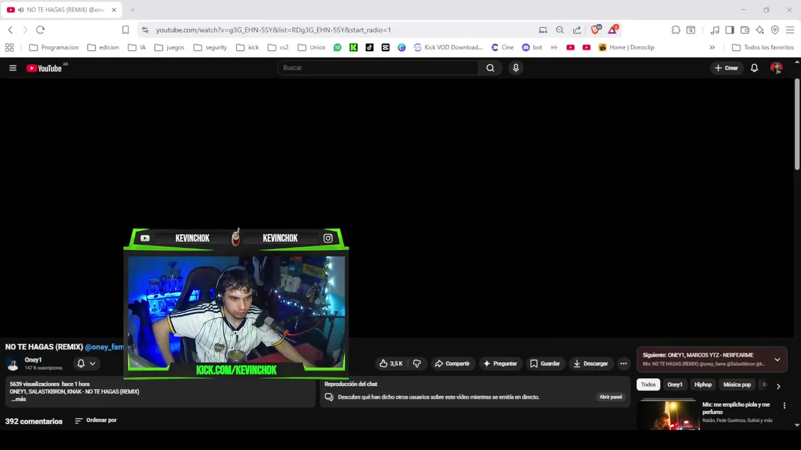Open the Cine bookmark

tap(503, 47)
